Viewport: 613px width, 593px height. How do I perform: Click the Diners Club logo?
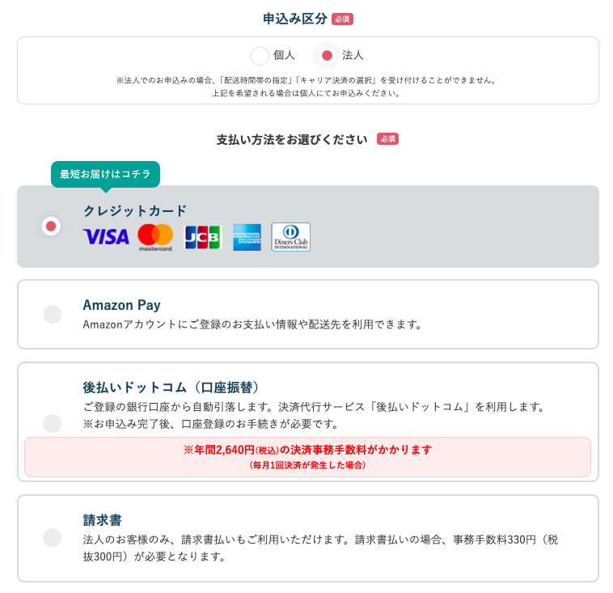291,237
